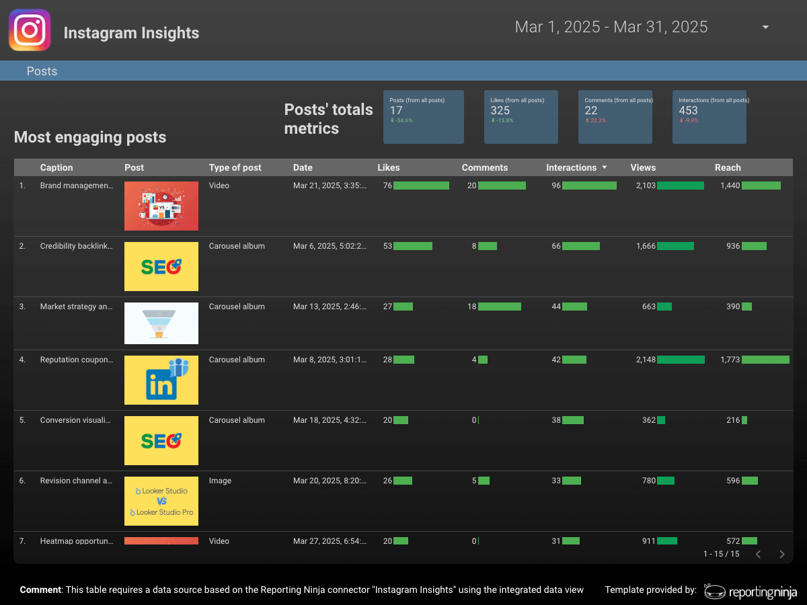Click the caption text "Reputation coupon..."
Screen dimensions: 807x605
coord(77,360)
